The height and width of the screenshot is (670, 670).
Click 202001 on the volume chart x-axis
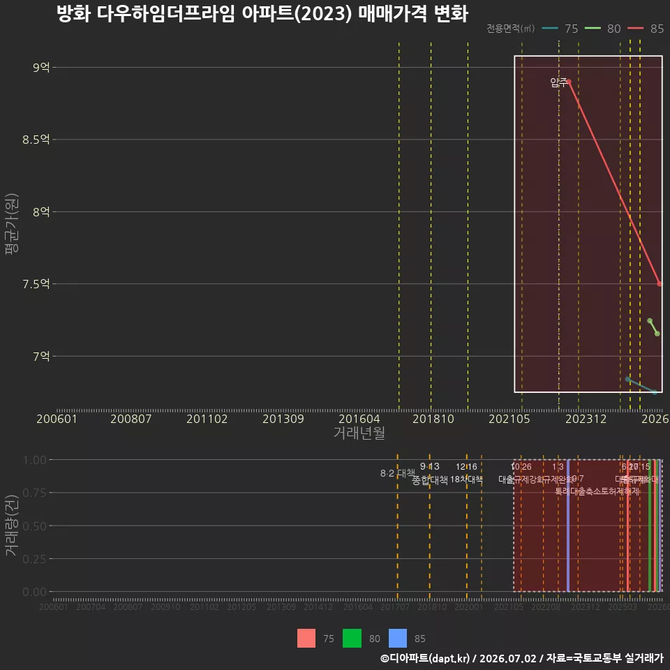point(469,606)
